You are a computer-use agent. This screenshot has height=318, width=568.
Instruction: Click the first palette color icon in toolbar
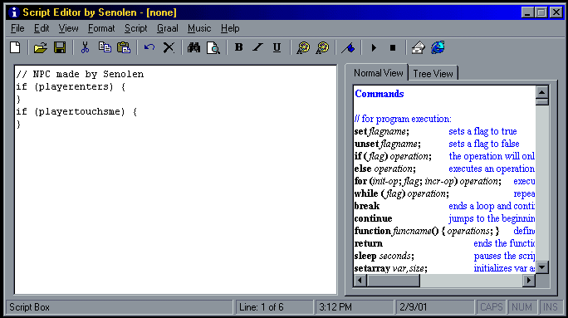303,47
